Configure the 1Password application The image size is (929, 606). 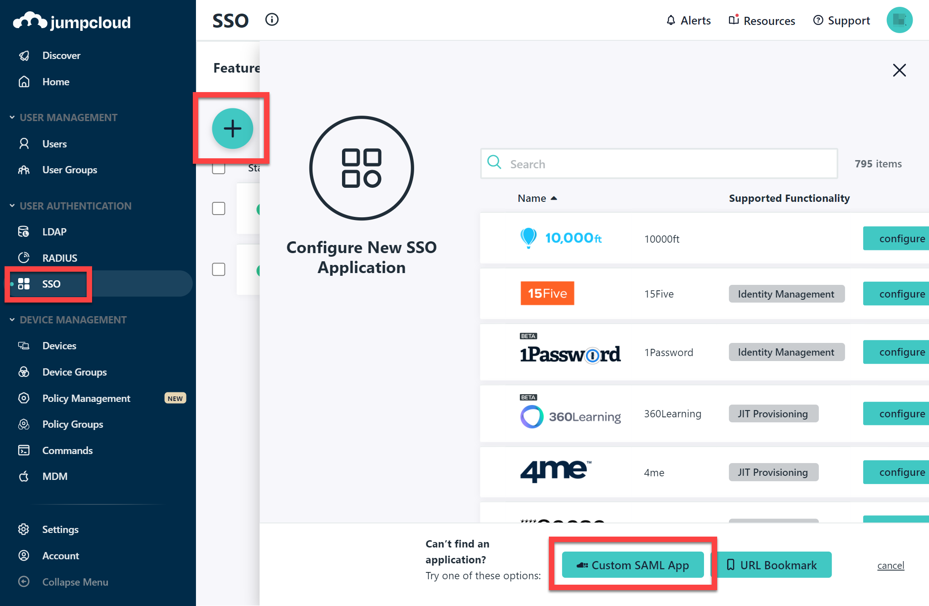pos(896,352)
